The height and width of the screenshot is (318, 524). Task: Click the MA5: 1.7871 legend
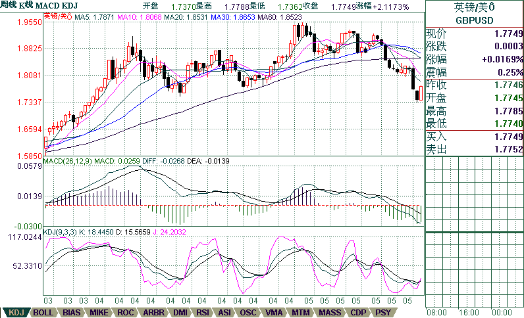click(x=94, y=17)
